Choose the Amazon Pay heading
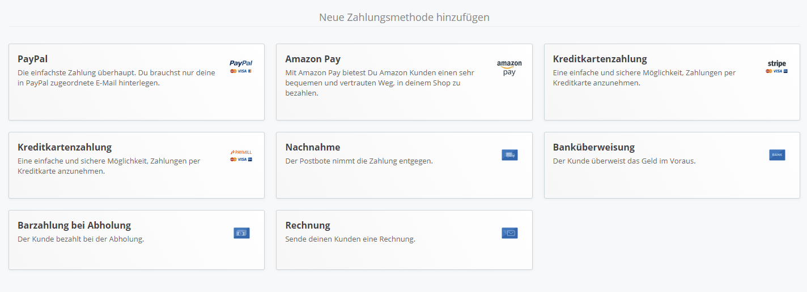This screenshot has width=807, height=292. click(313, 59)
